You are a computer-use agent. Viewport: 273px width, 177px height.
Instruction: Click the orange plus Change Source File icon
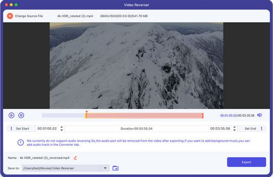click(x=10, y=16)
